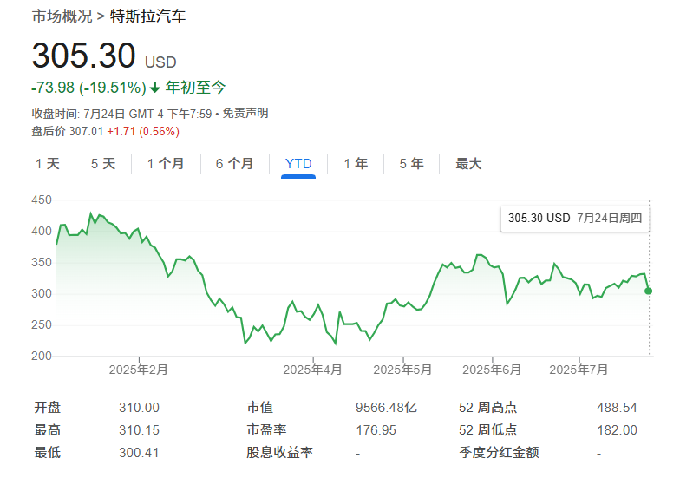680x478 pixels.
Task: Click the 2025年4月 axis label
Action: [x=312, y=370]
